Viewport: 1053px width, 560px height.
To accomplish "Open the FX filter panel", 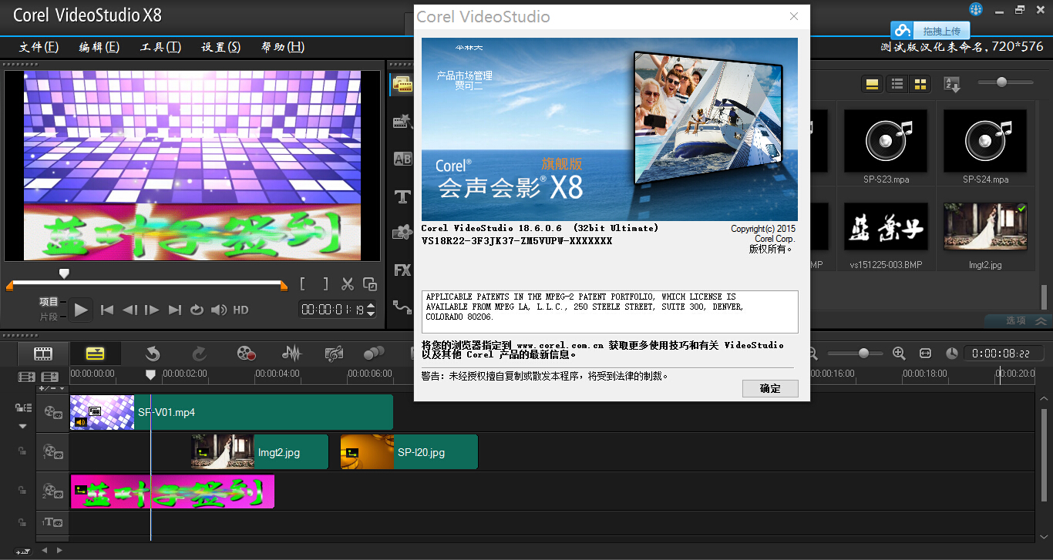I will 402,270.
